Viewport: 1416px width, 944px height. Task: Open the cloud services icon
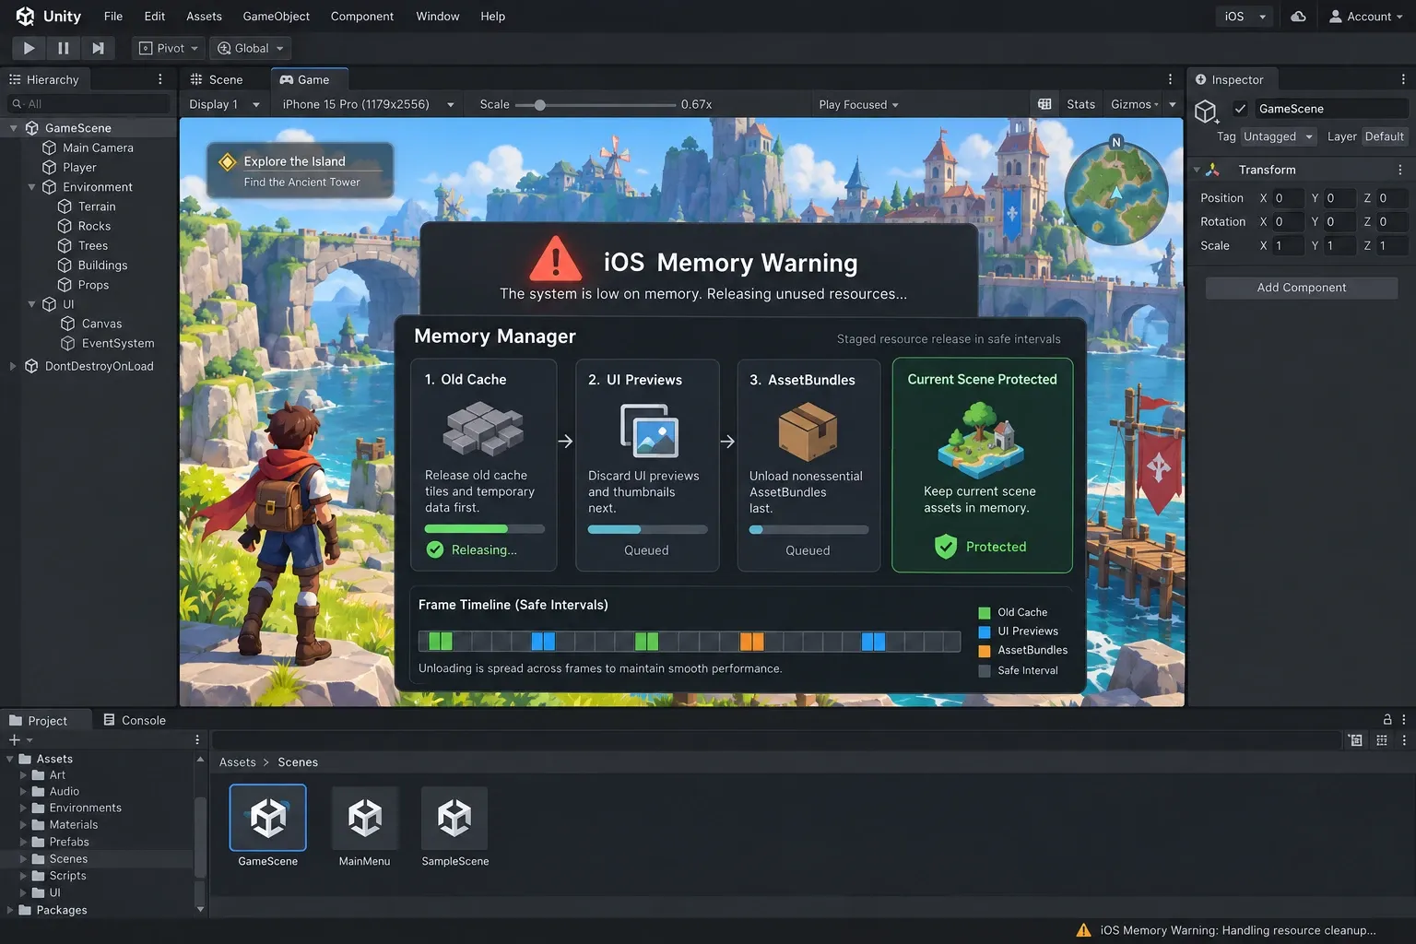point(1298,17)
